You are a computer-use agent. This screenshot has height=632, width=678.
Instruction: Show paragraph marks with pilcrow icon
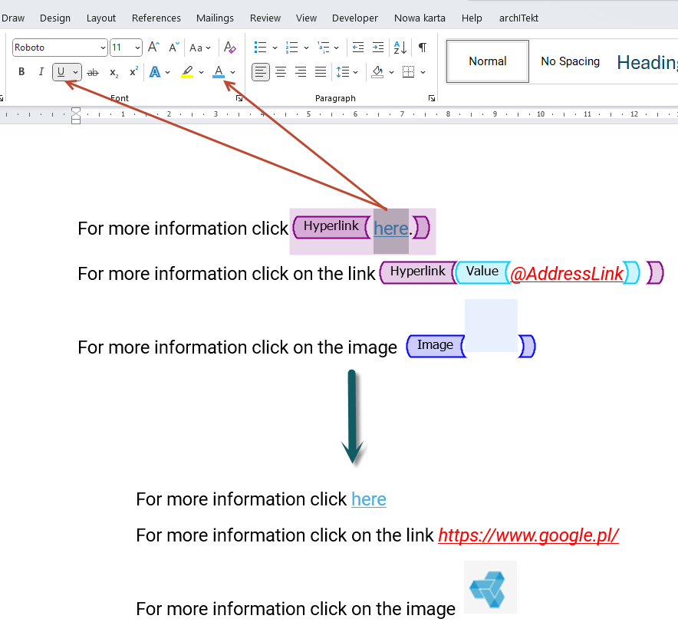423,47
